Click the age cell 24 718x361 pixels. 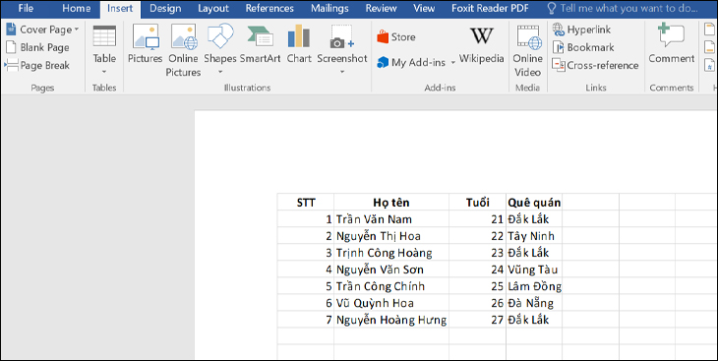pyautogui.click(x=478, y=270)
